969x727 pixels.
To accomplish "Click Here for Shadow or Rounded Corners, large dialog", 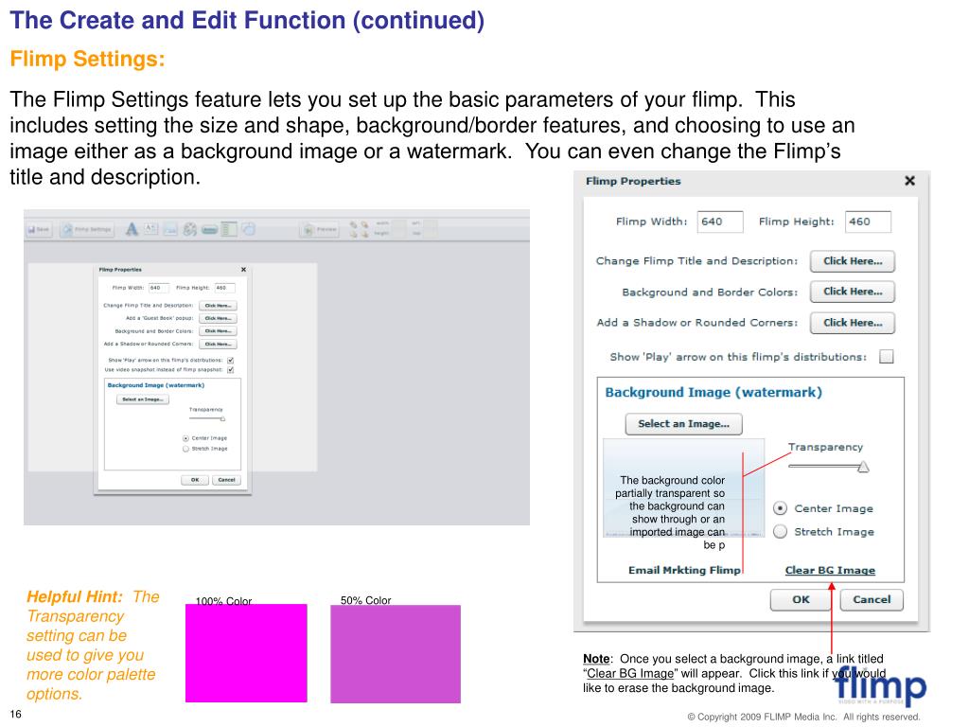I will pos(853,323).
